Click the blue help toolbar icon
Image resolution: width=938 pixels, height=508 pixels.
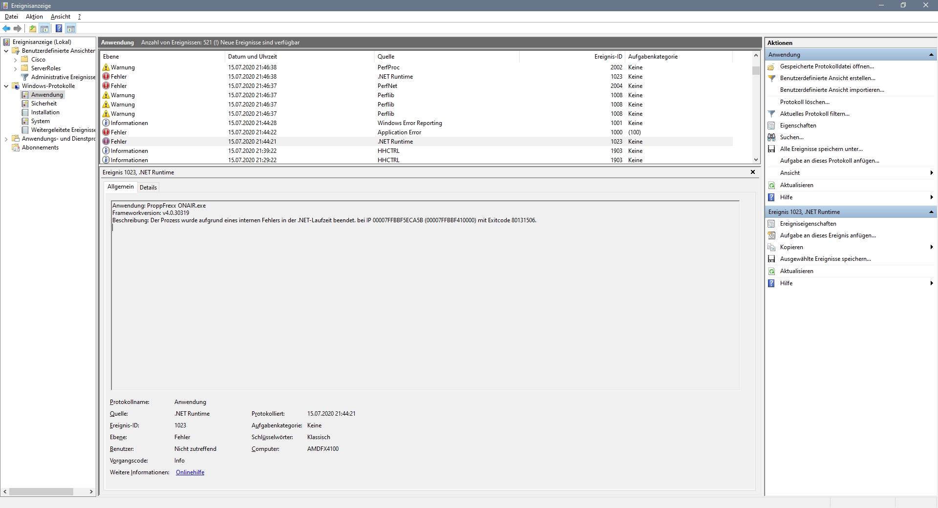point(59,28)
